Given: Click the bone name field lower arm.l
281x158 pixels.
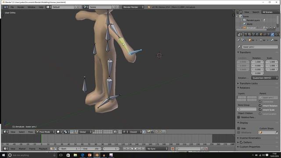Looking at the screenshot, I should pos(260,47).
